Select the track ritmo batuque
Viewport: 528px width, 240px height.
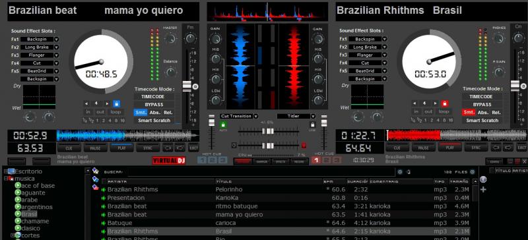(237, 206)
